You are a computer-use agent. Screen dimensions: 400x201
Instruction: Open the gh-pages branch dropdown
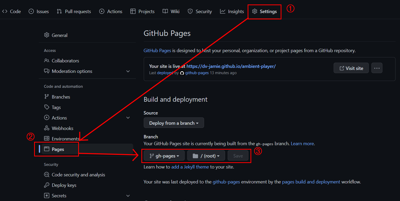(164, 156)
